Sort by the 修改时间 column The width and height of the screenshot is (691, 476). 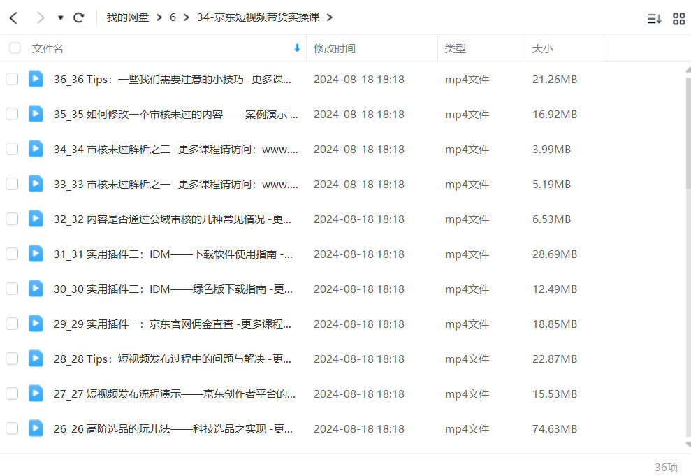tap(335, 48)
